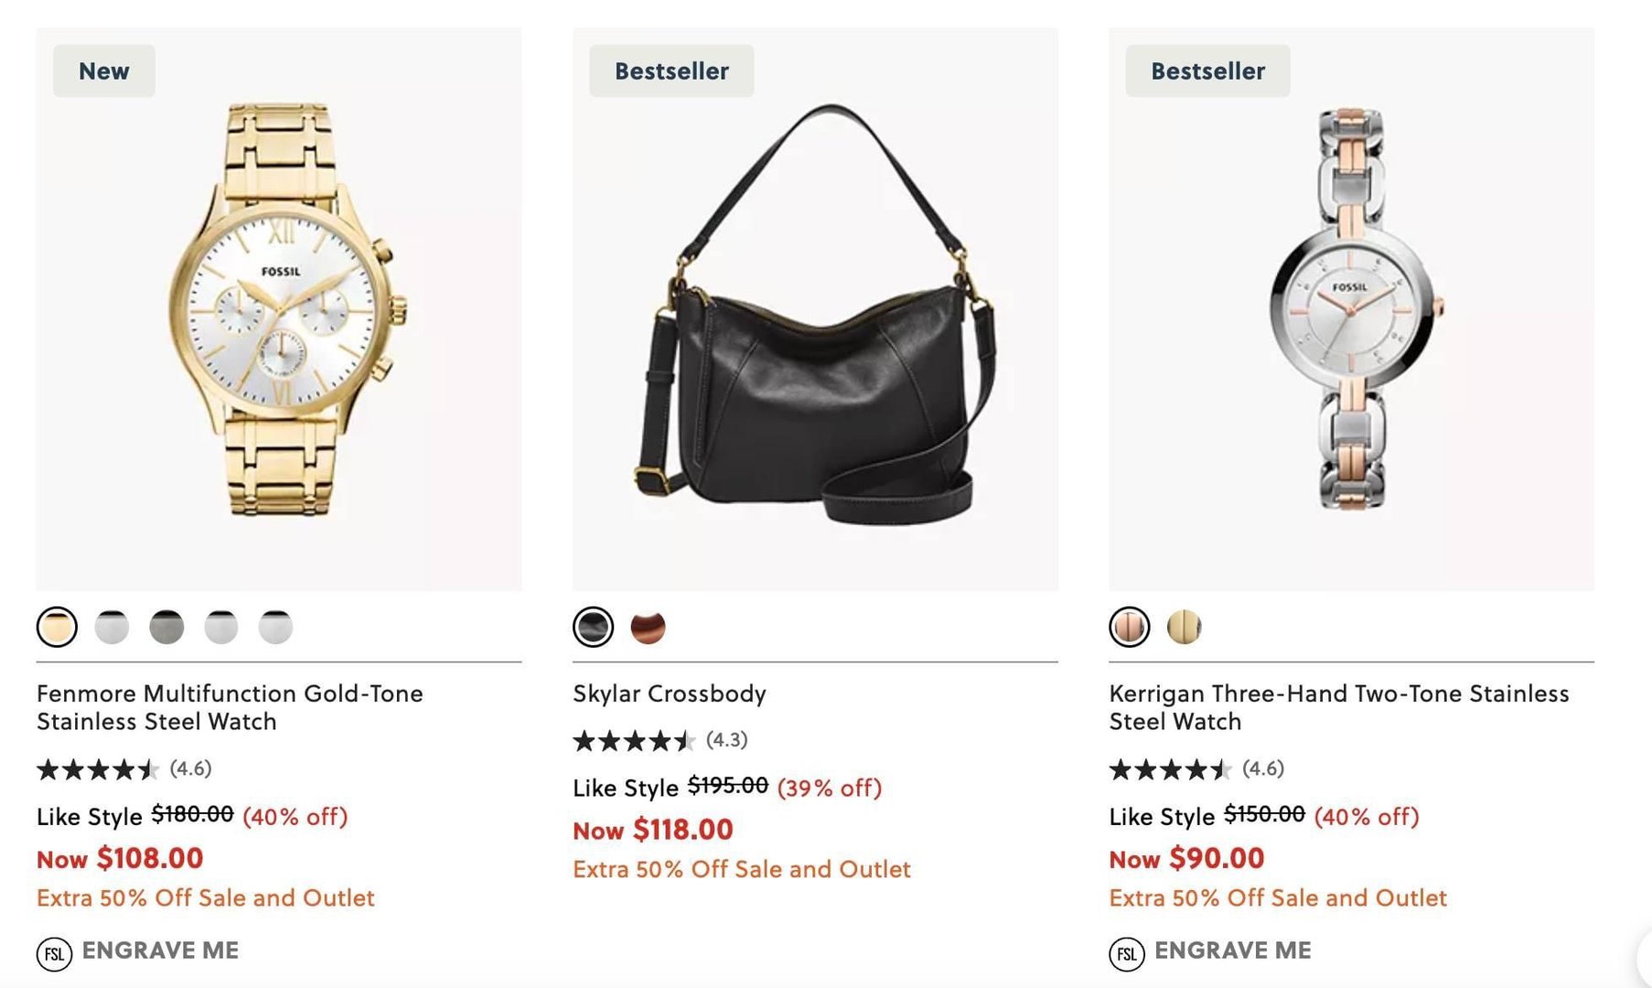Open the Fenmore Multifunction Gold-Tone watch title
Viewport: 1652px width, 988px height.
(x=230, y=707)
